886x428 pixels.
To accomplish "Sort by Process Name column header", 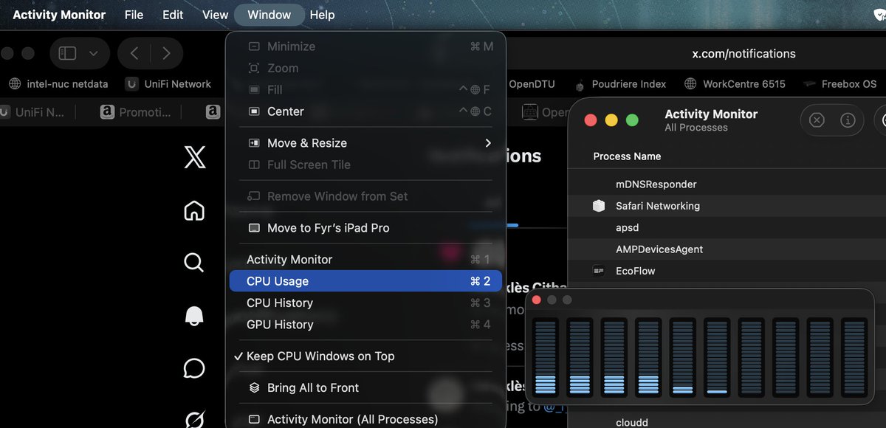I will (627, 156).
